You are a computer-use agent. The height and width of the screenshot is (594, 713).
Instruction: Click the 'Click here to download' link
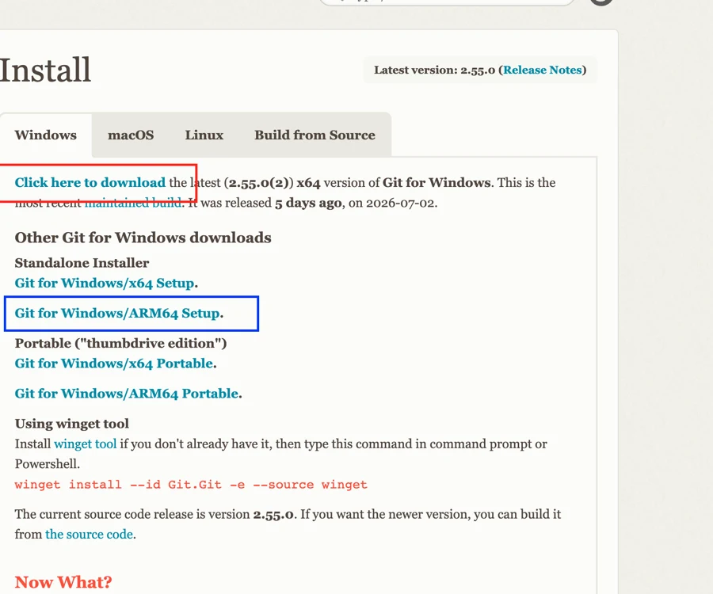click(x=90, y=182)
